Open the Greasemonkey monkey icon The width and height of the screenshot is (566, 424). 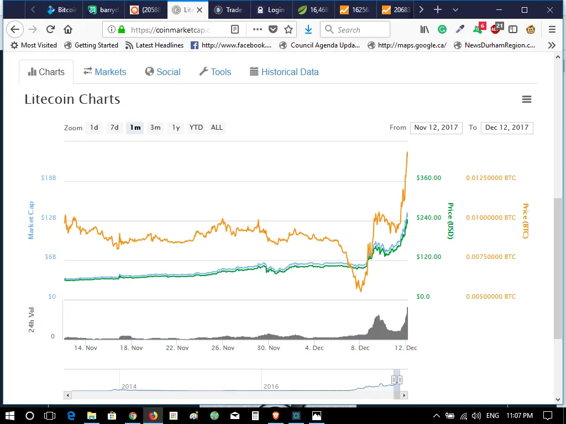[531, 30]
